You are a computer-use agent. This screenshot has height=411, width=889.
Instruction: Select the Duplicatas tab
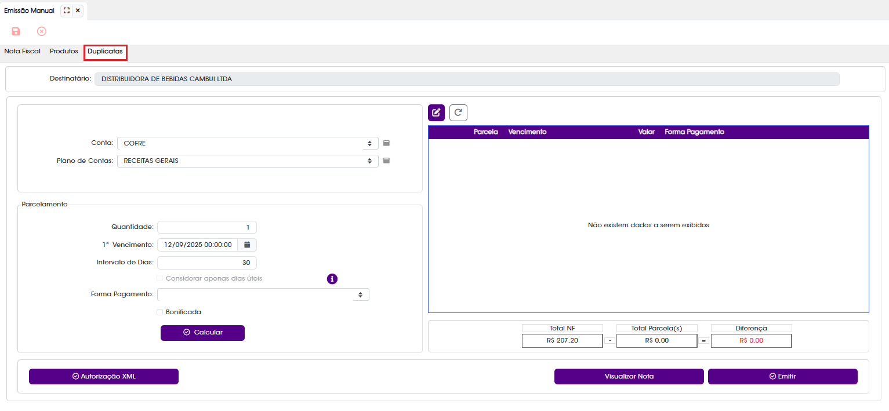105,52
